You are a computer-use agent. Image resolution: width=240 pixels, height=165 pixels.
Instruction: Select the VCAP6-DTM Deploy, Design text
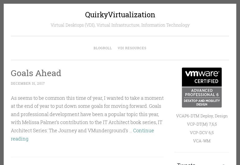[202, 116]
